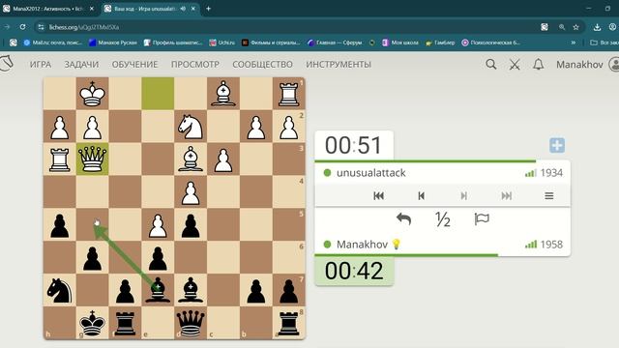Reload the page

tap(22, 27)
